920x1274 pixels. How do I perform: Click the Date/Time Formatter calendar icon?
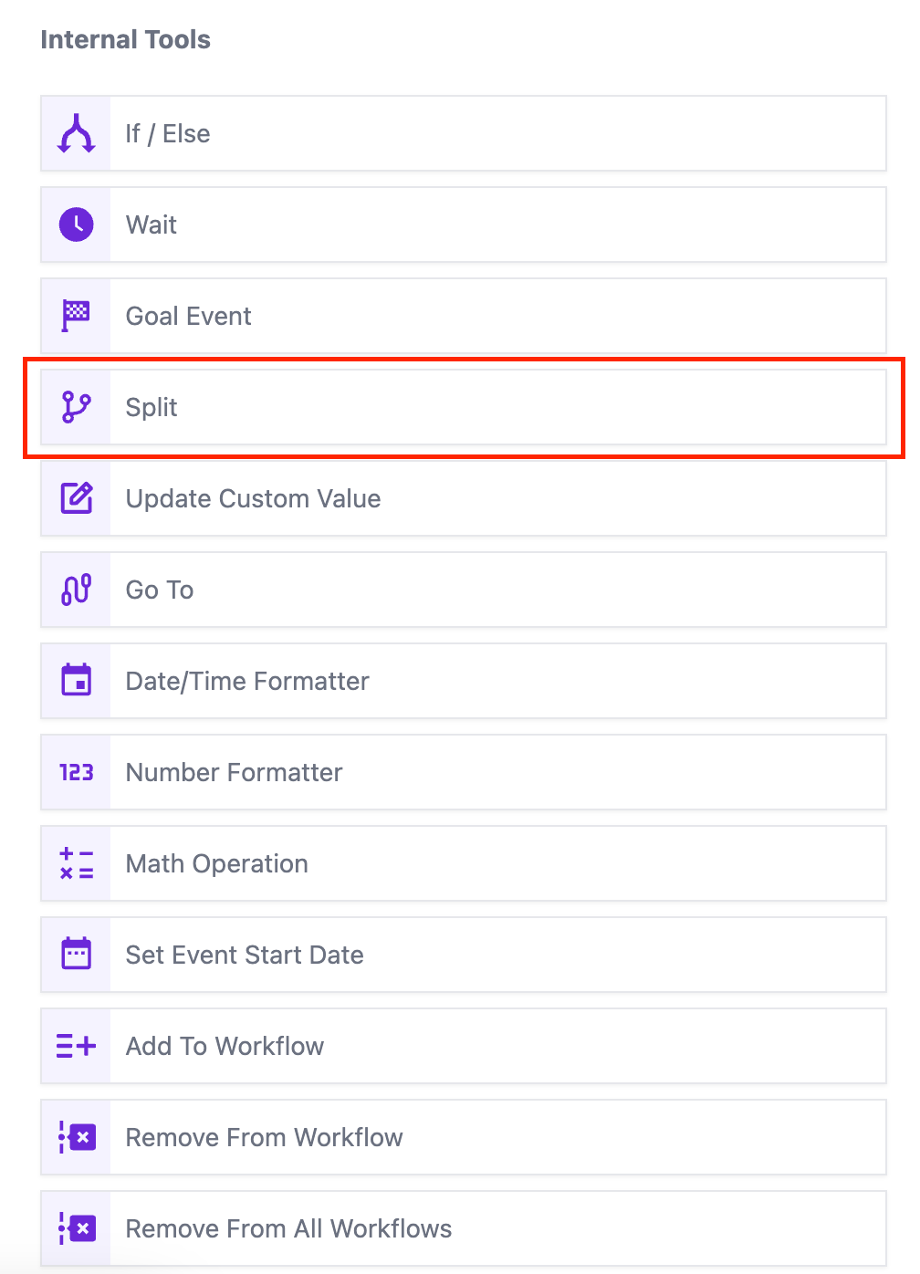[x=77, y=681]
